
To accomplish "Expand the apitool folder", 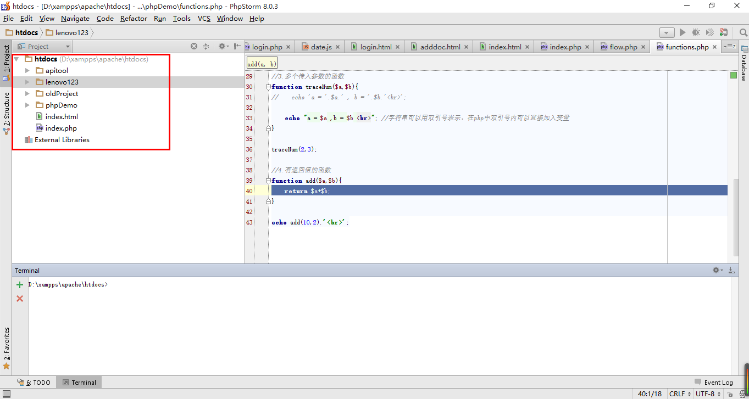I will click(27, 71).
